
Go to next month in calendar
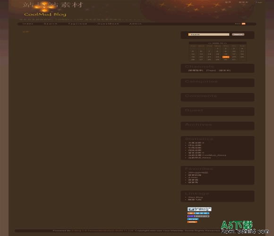click(x=225, y=43)
